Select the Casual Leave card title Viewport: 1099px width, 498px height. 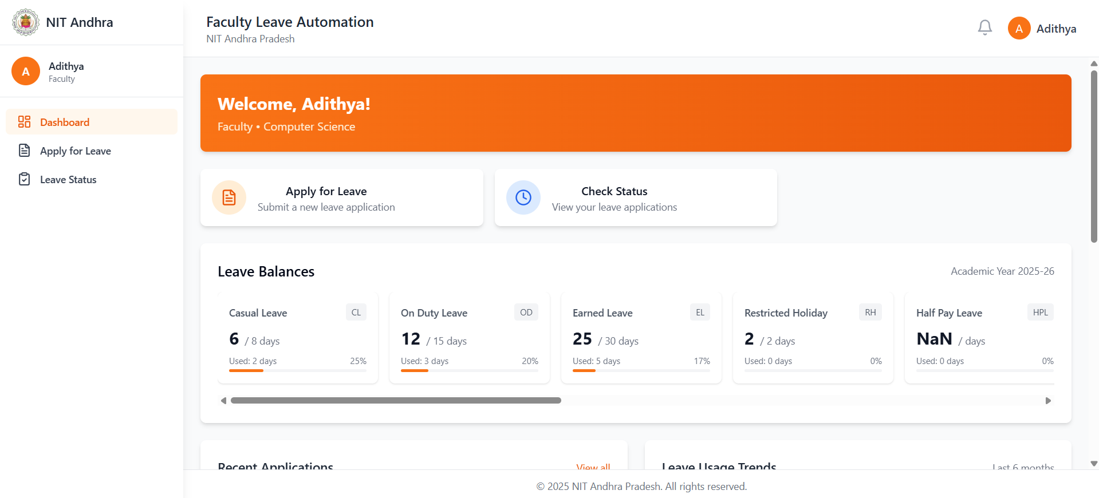pos(258,313)
